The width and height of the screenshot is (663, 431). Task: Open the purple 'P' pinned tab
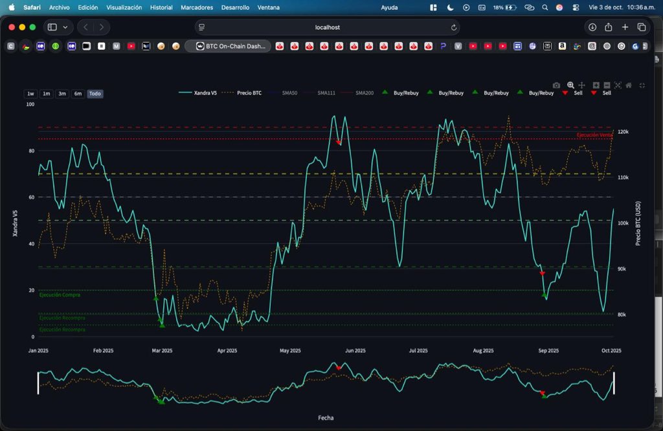coord(443,46)
